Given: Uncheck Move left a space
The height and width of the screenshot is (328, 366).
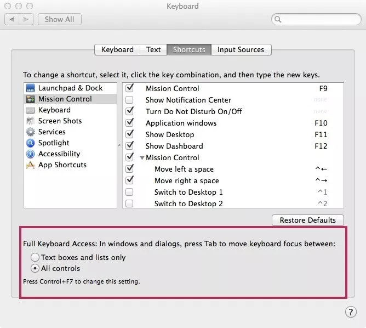Looking at the screenshot, I should point(129,169).
